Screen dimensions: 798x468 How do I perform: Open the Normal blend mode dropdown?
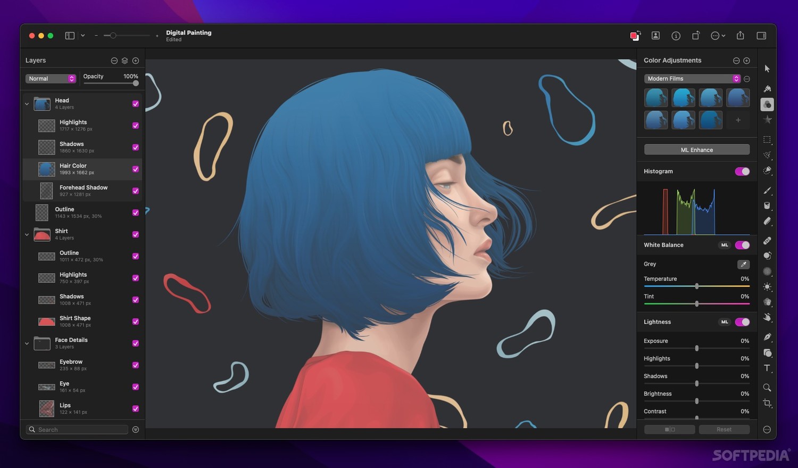click(x=51, y=79)
